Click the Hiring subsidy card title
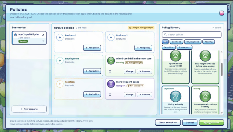233x132 pixels. point(175,104)
